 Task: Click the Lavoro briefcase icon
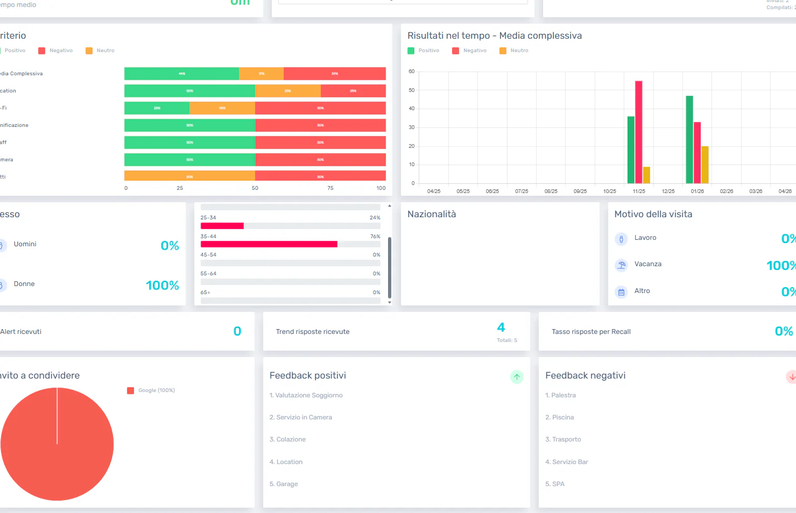[x=621, y=239]
